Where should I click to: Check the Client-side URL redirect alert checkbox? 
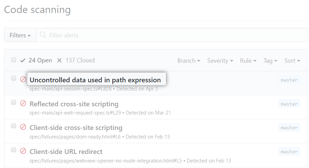pos(14,150)
